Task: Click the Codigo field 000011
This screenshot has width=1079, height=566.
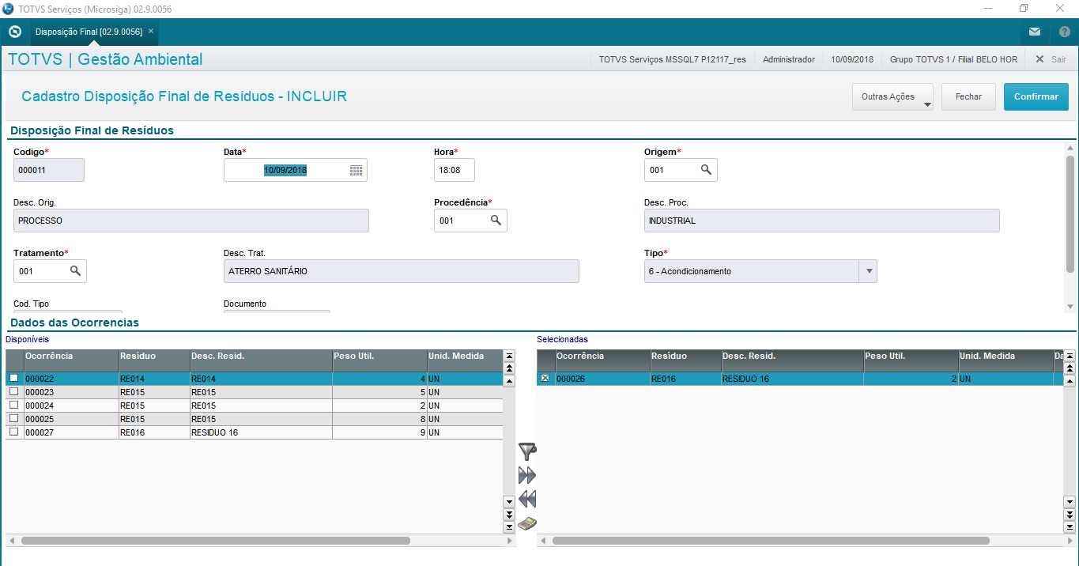Action: (x=49, y=170)
